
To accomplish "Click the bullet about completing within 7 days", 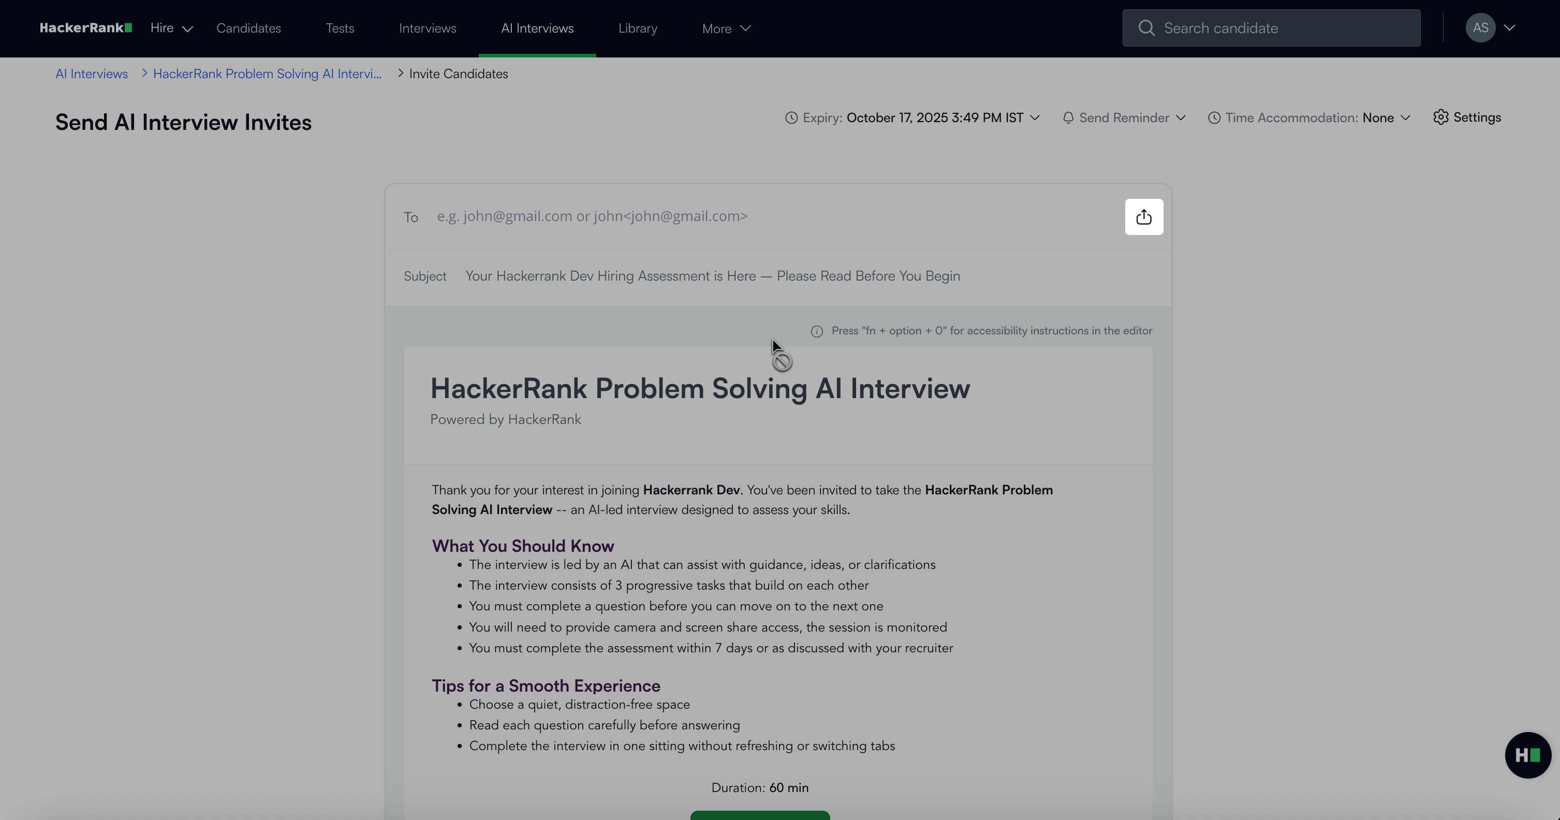I will tap(711, 648).
